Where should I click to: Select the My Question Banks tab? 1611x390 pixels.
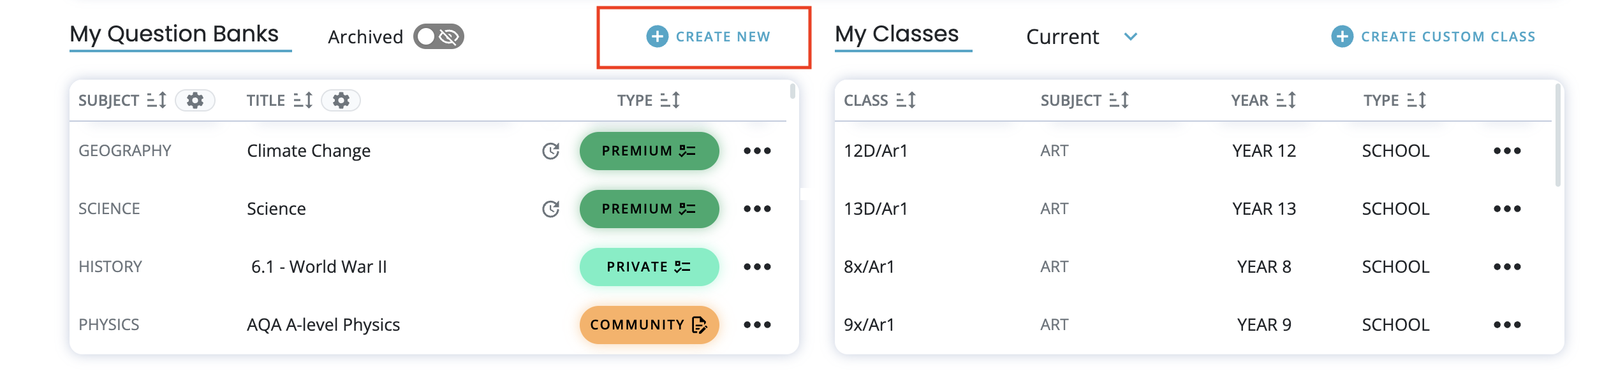tap(174, 34)
